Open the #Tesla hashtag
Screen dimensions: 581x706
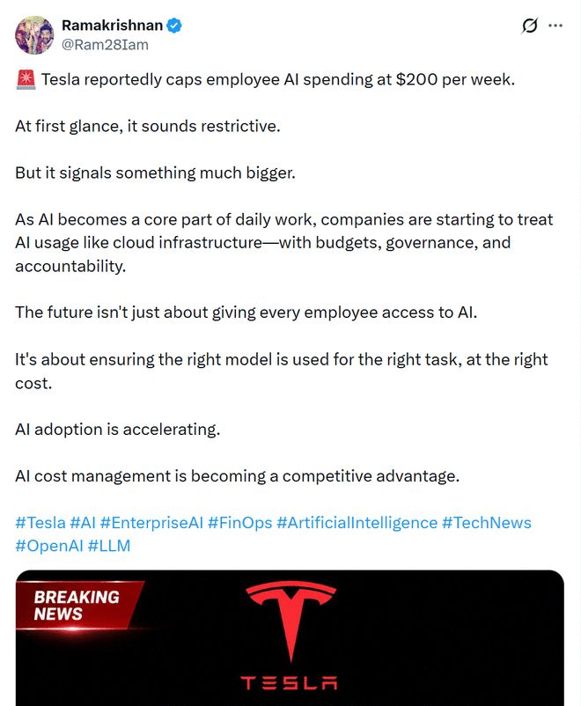coord(40,523)
